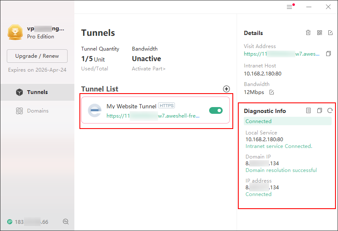
Task: Click the My Website Tunnel browser icon
Action: [95, 110]
